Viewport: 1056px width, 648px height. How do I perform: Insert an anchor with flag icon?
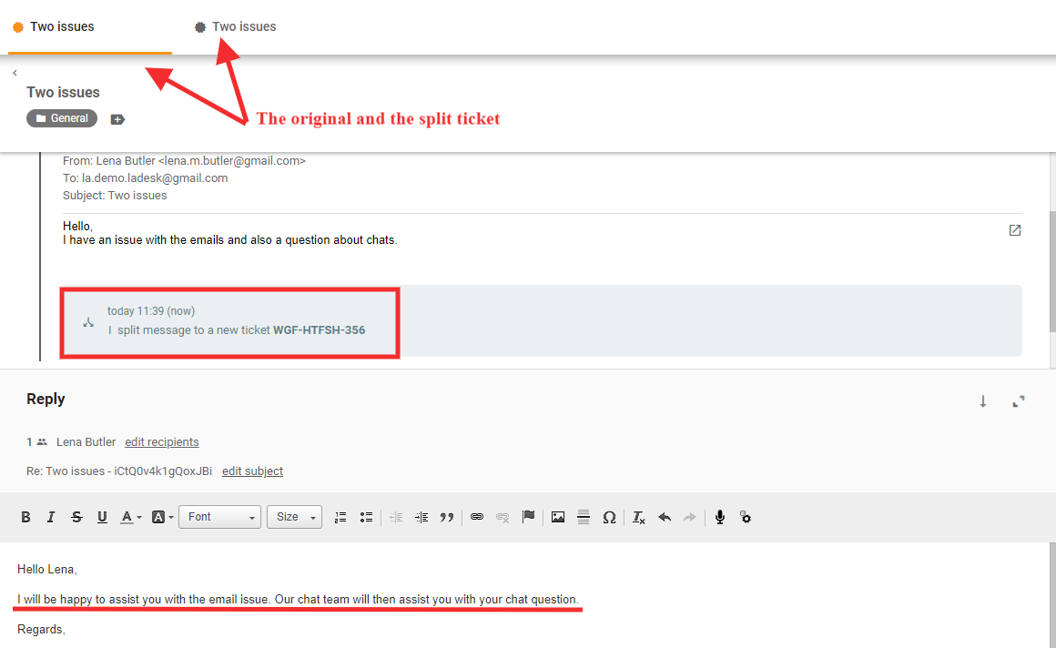point(528,517)
